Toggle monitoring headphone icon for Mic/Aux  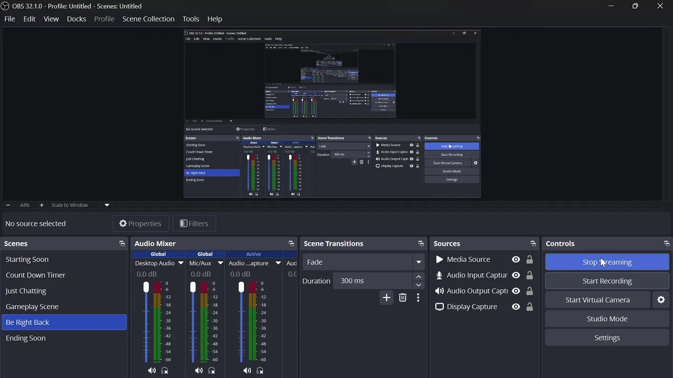click(x=211, y=371)
